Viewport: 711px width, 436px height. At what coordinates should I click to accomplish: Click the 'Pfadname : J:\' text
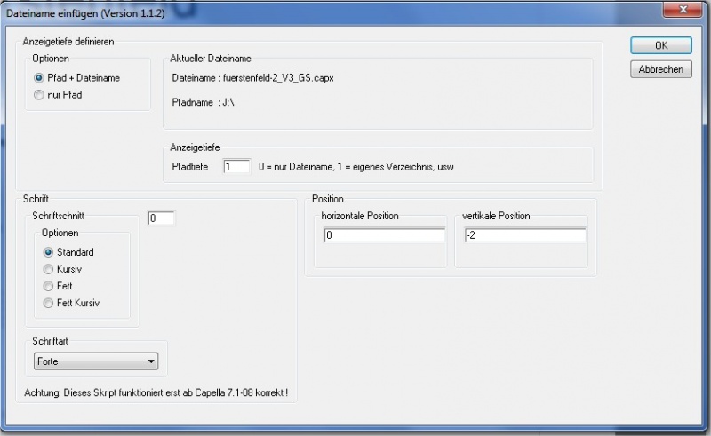click(x=202, y=102)
